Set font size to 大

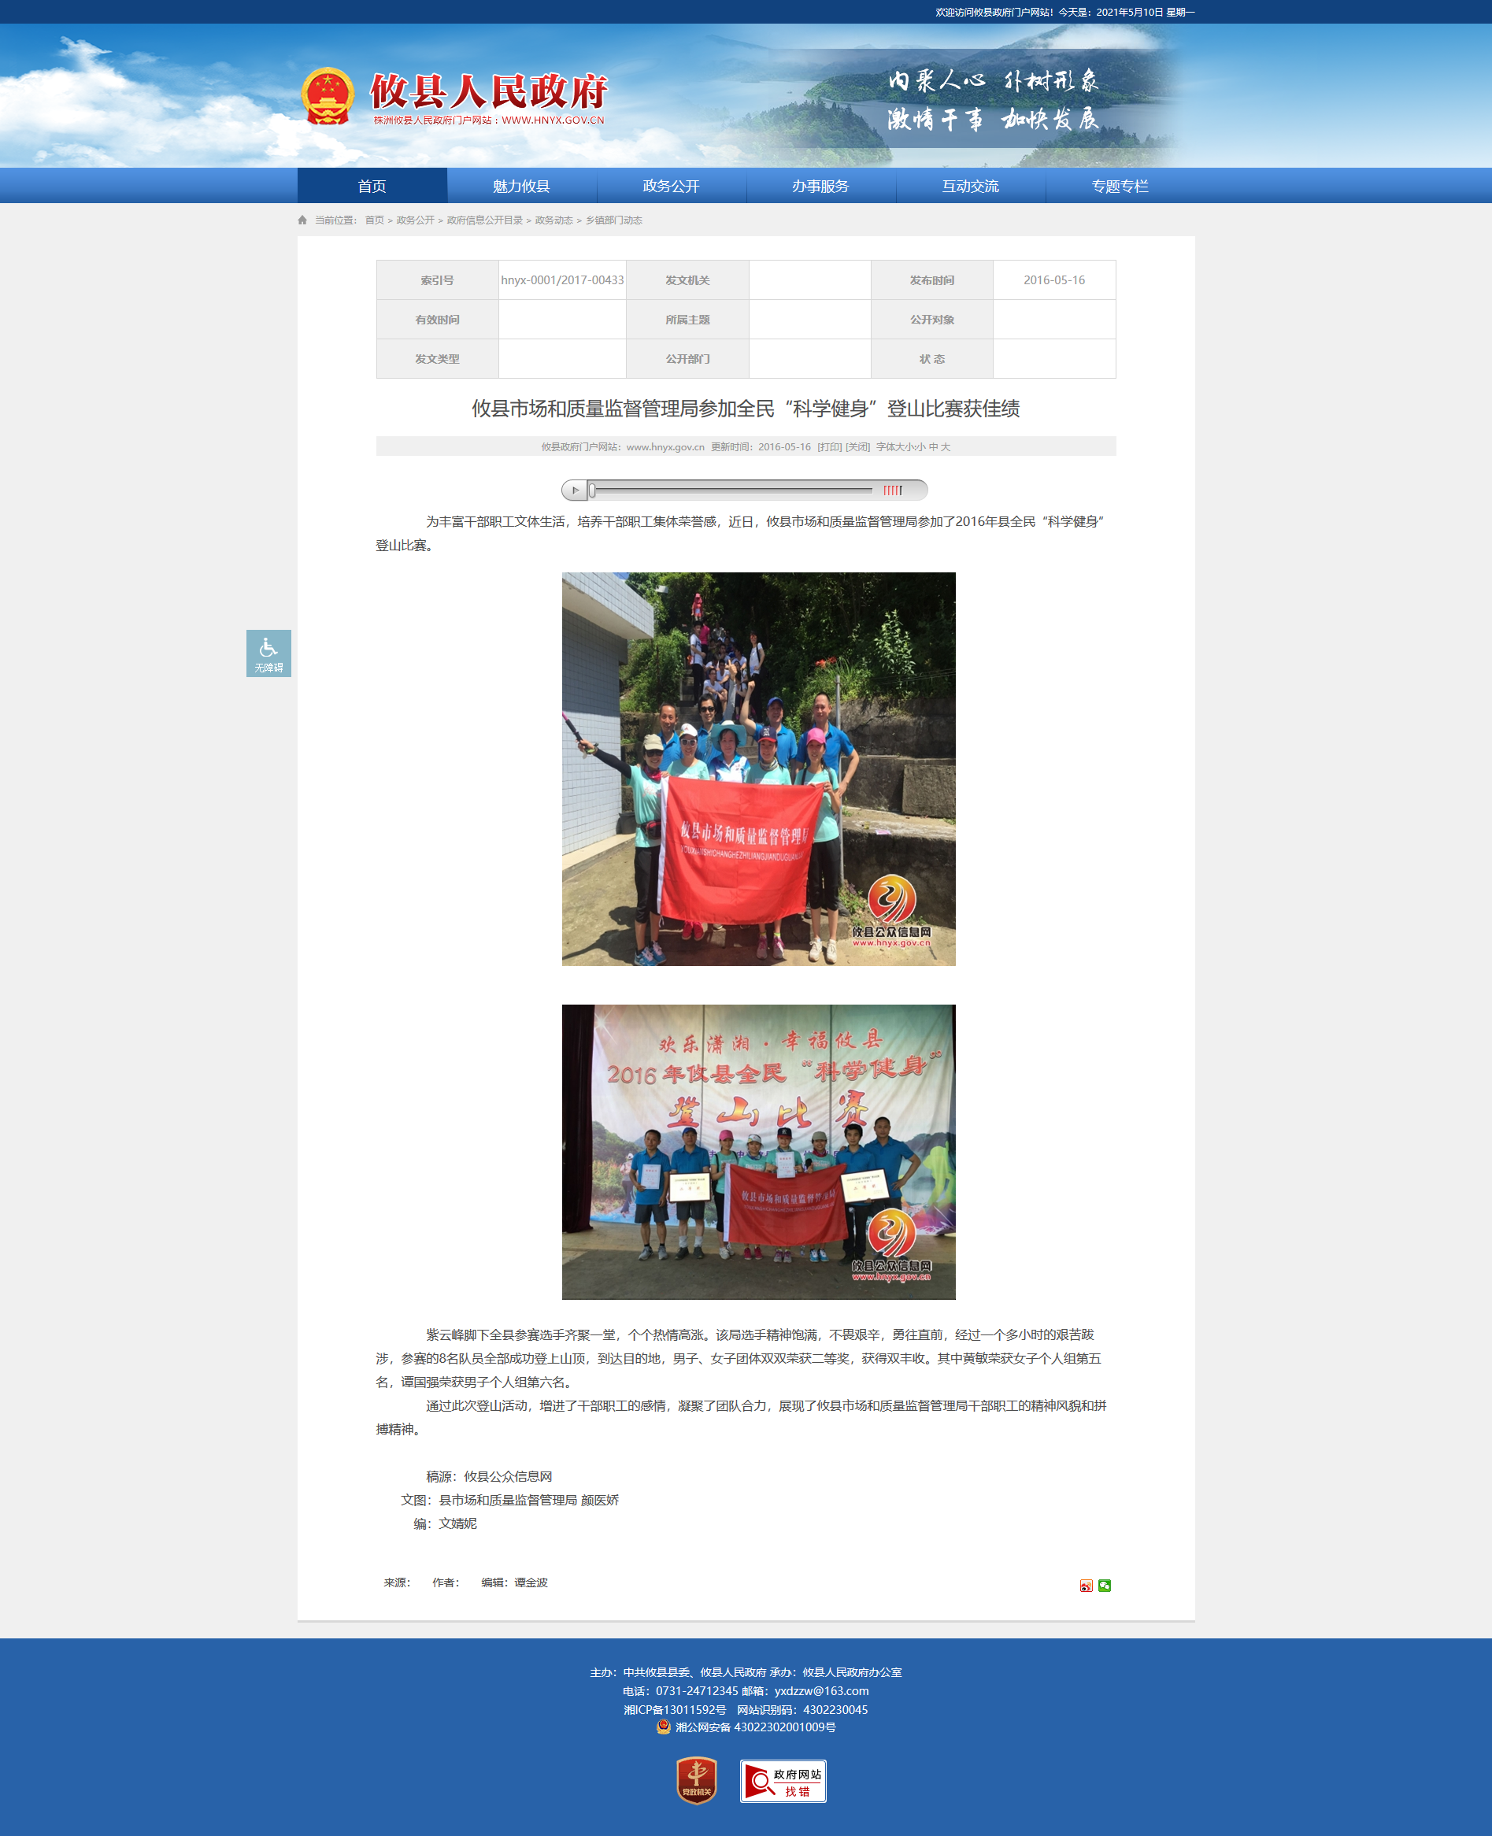coord(946,447)
